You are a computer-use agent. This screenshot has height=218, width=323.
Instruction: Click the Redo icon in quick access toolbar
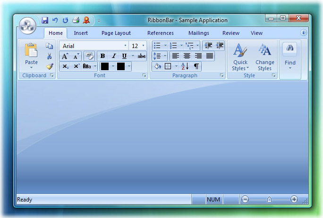(x=65, y=20)
